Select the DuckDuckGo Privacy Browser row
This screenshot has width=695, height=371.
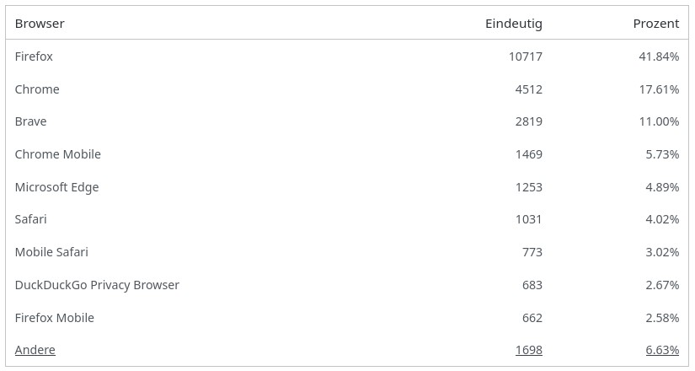(97, 285)
